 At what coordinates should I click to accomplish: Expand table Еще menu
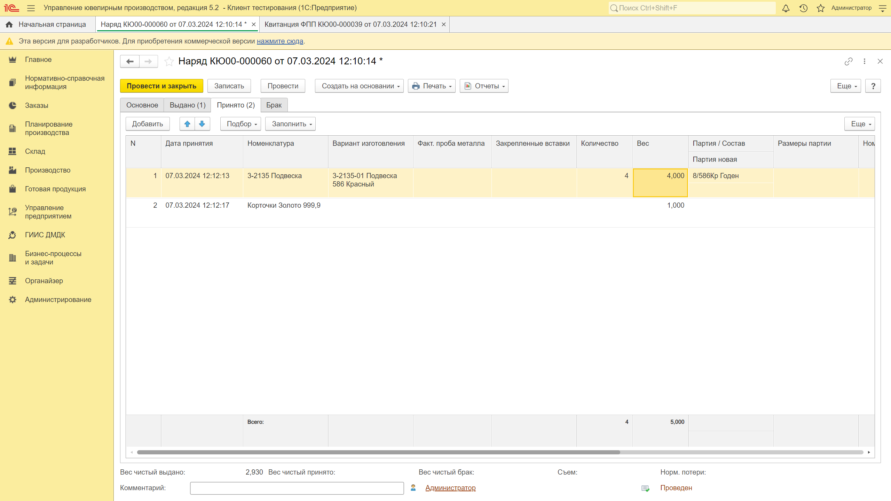click(860, 124)
